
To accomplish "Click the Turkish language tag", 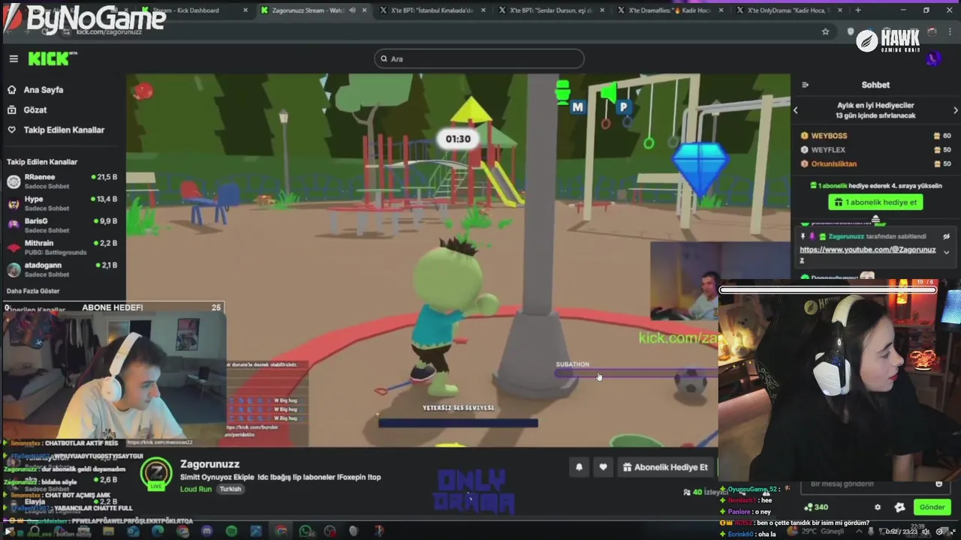I will click(230, 489).
